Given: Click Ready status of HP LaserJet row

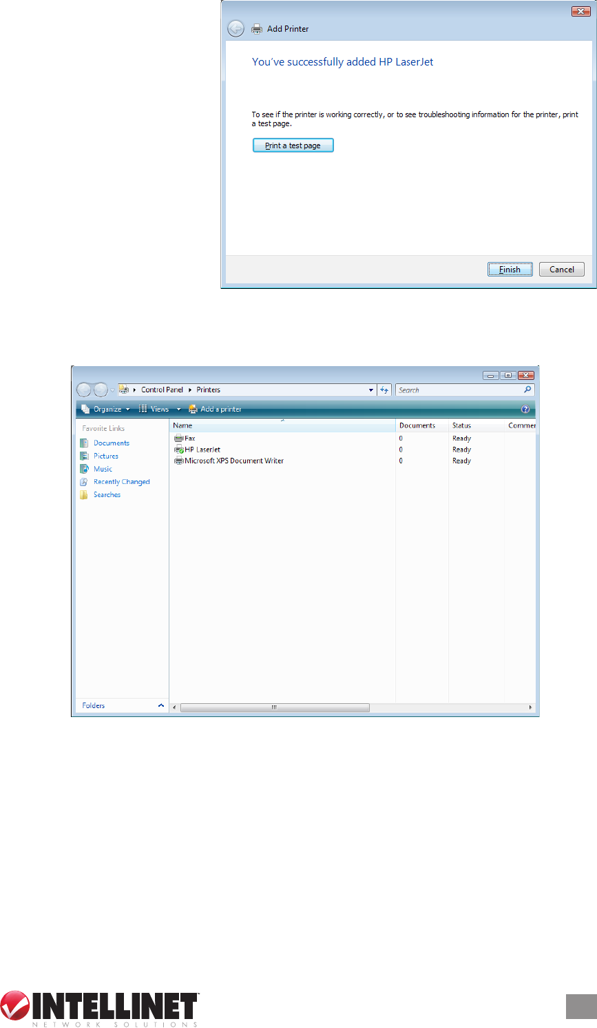Looking at the screenshot, I should point(461,450).
